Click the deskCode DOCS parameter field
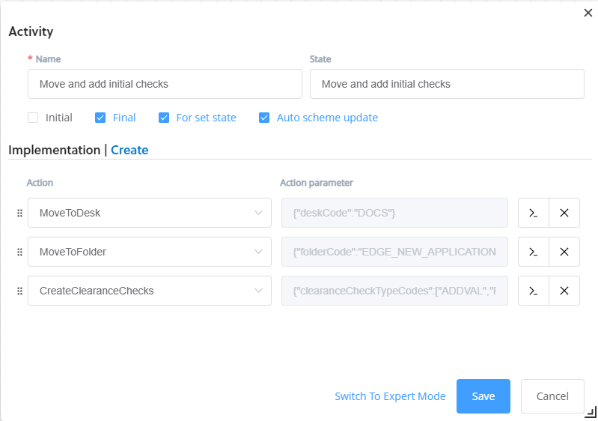This screenshot has width=598, height=421. coord(394,213)
